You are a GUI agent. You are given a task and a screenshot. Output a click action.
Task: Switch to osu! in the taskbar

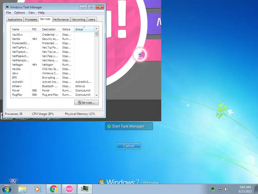(69, 189)
